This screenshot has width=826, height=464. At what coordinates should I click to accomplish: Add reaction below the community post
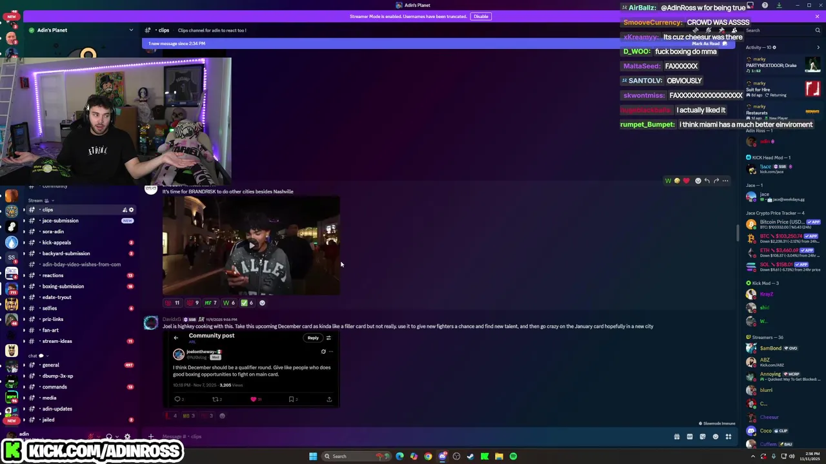(222, 416)
